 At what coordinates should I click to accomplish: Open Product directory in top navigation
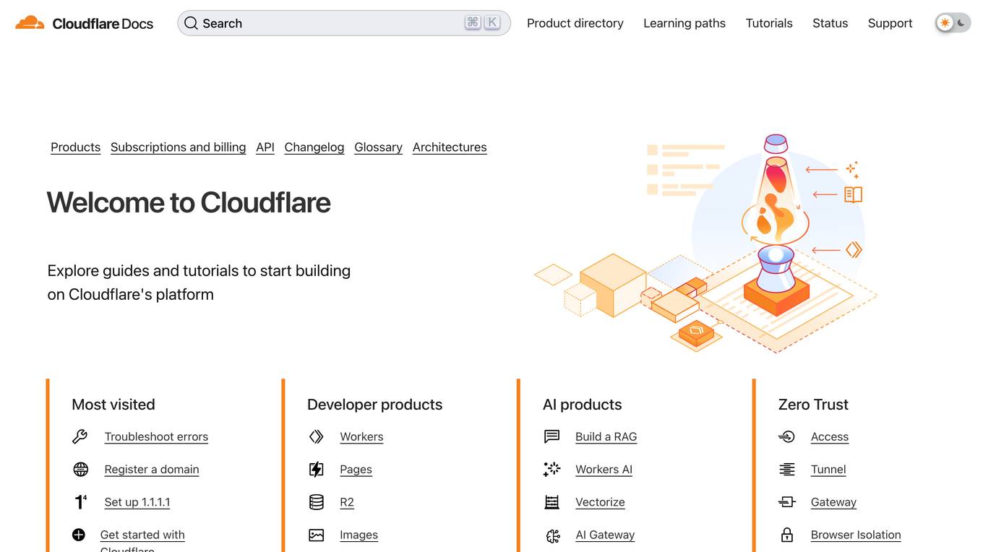[575, 23]
